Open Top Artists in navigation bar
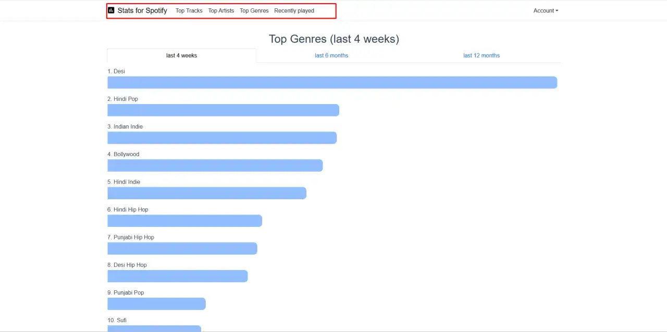This screenshot has height=332, width=667. 221,10
